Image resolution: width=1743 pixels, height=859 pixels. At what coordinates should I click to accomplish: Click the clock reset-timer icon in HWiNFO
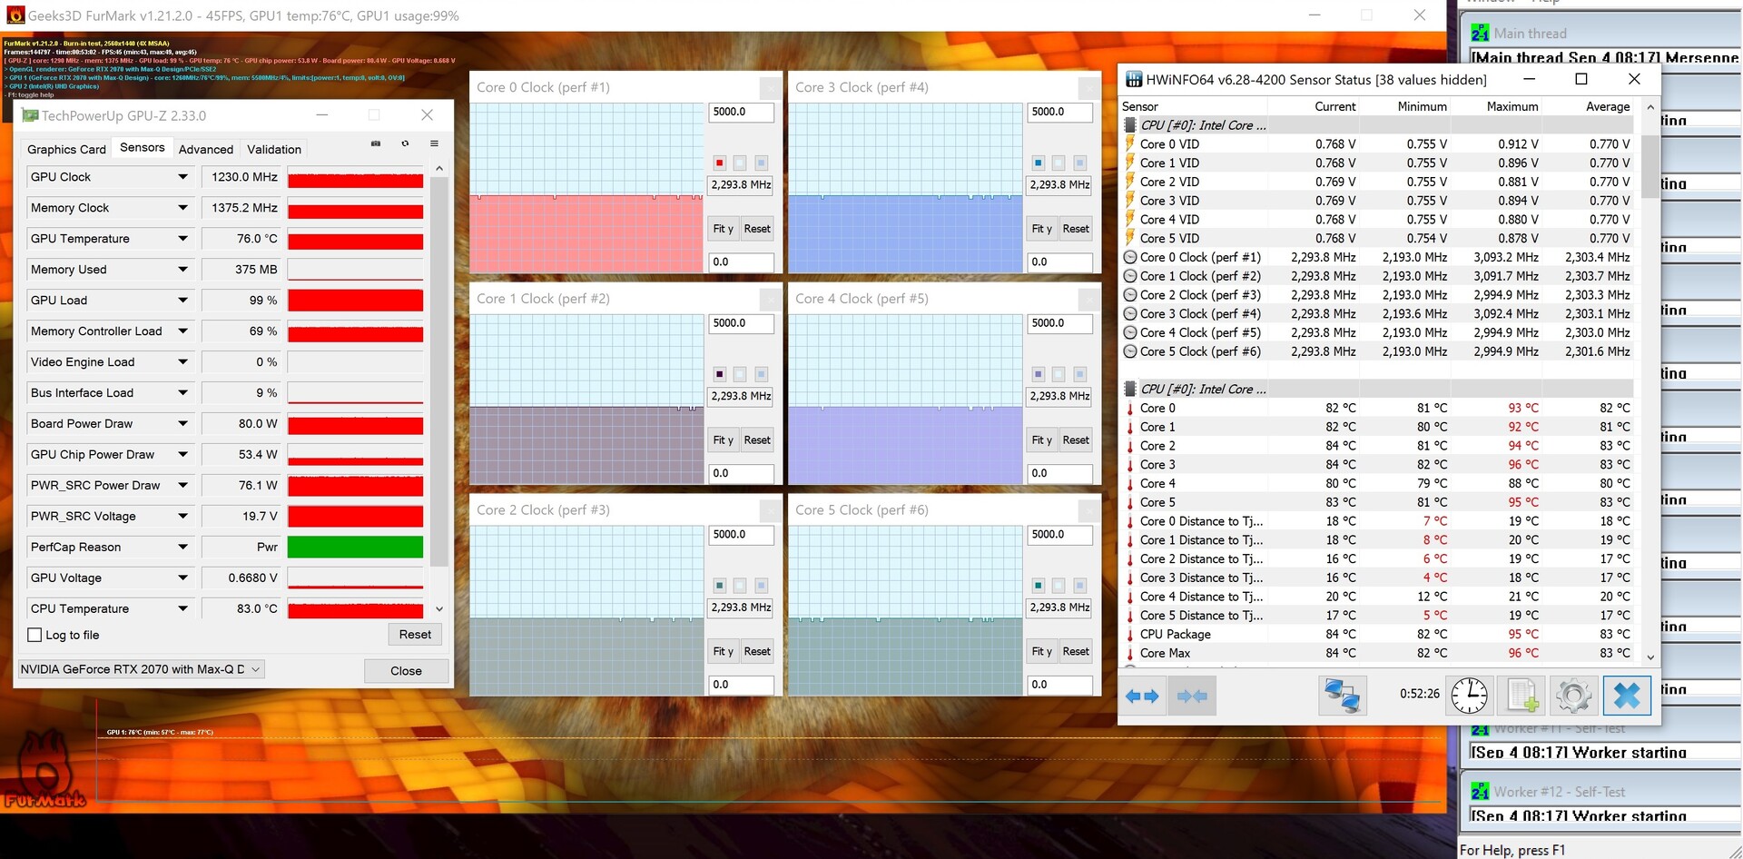pos(1469,696)
